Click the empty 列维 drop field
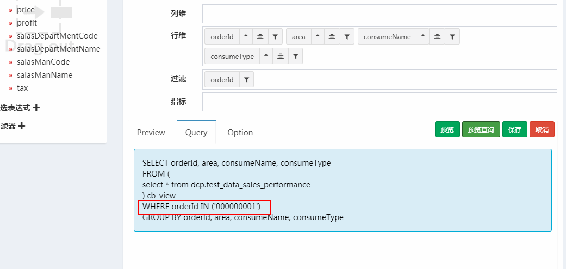The image size is (566, 269). (x=380, y=14)
